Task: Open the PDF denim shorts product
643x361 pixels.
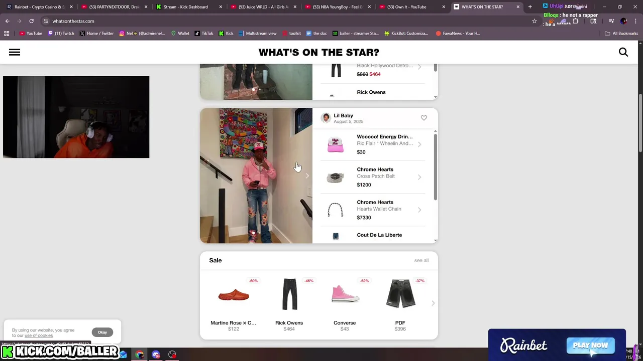Action: click(x=400, y=303)
